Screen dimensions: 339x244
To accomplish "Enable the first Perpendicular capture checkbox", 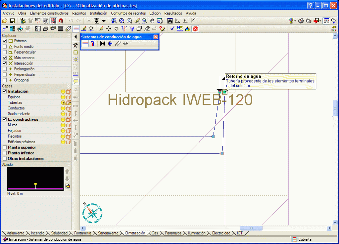I will point(5,52).
